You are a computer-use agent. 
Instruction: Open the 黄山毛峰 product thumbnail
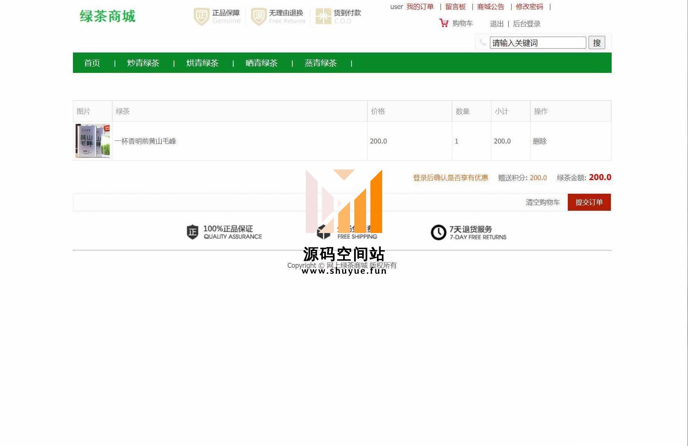[93, 141]
